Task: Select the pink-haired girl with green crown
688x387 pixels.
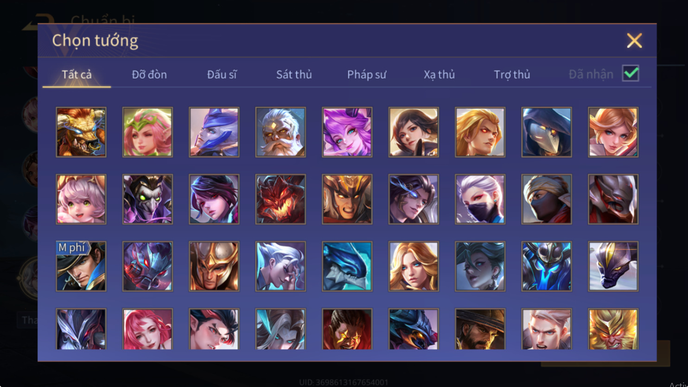Action: pyautogui.click(x=147, y=132)
